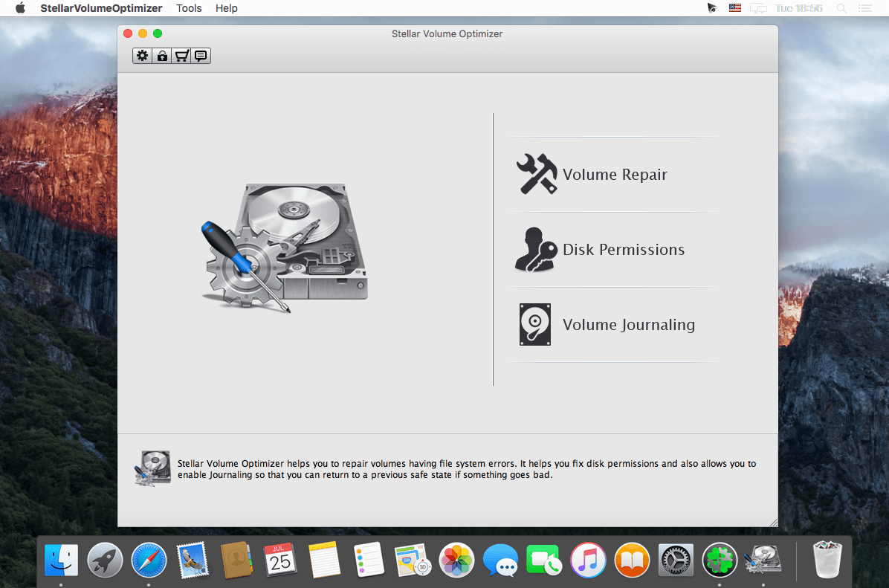
Task: Click the Volume Repair wrench-and-hammer icon
Action: 537,174
